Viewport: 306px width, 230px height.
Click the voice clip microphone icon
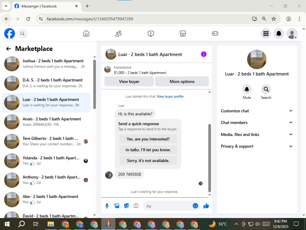point(107,206)
